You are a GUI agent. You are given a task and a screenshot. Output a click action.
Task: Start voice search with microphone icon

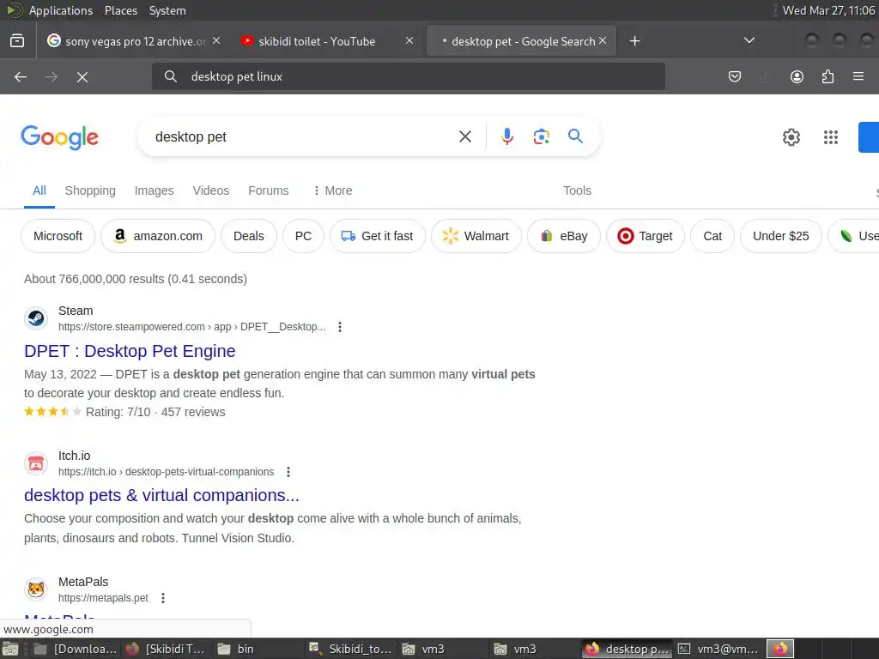(x=506, y=136)
